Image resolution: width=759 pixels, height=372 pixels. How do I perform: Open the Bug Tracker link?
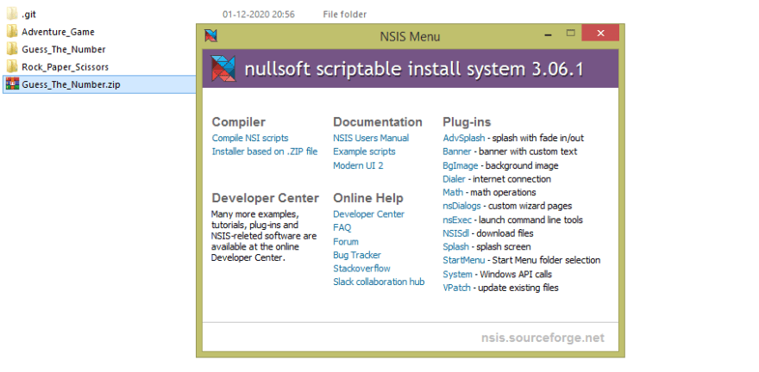[x=357, y=255]
